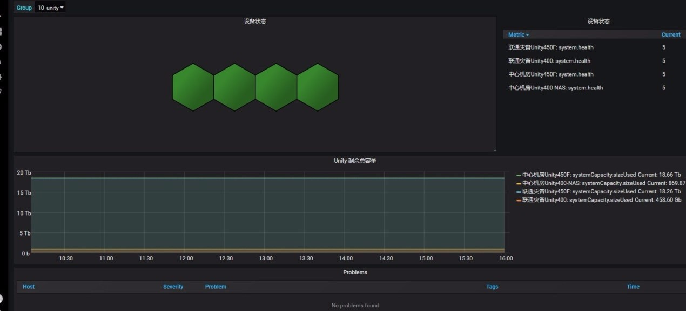
Task: Sort table by the Metric column header
Action: (x=519, y=35)
